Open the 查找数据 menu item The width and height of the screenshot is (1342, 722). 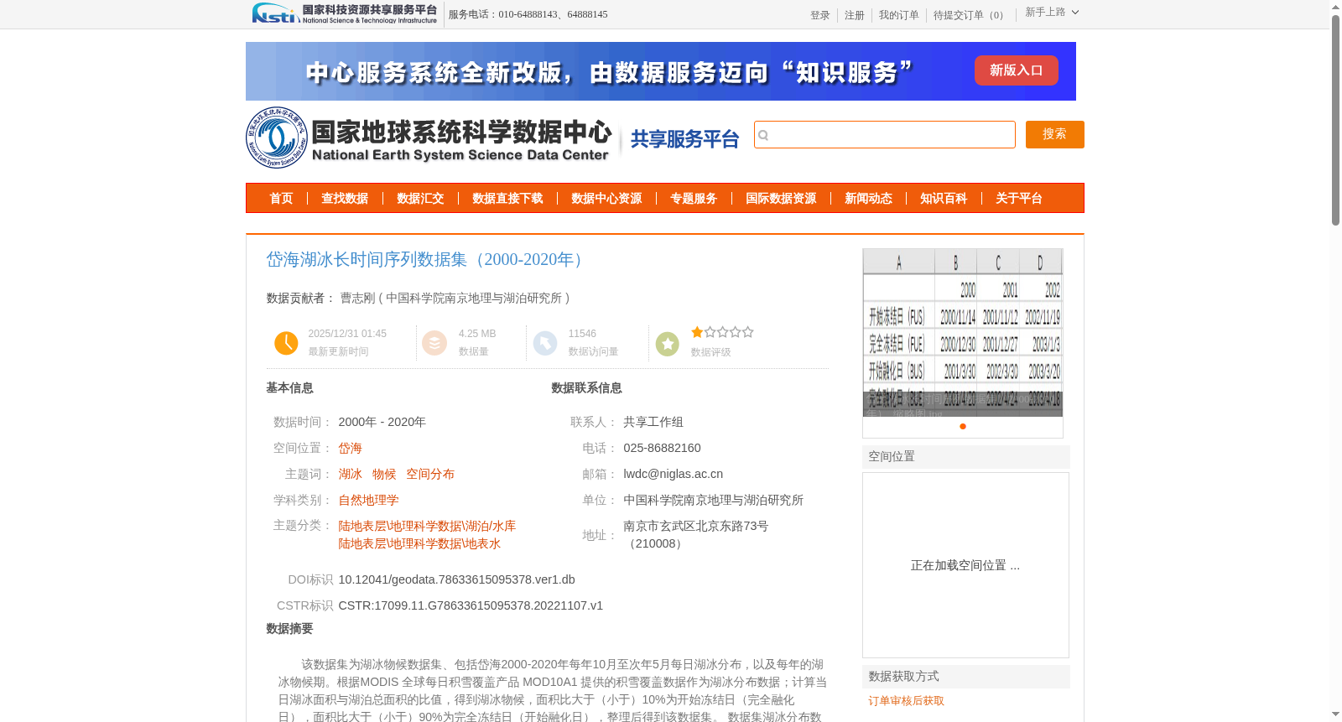(x=345, y=199)
